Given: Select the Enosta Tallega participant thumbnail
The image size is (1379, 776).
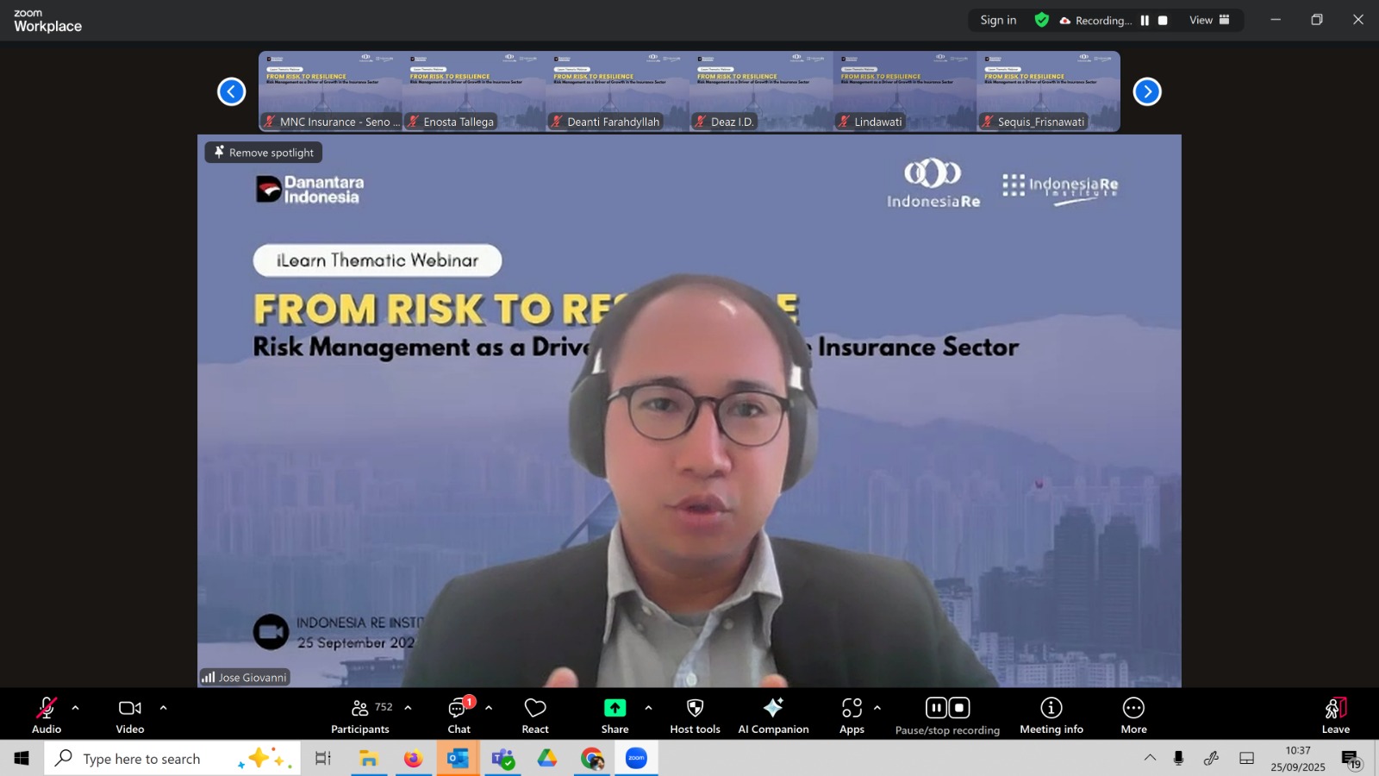Looking at the screenshot, I should tap(473, 91).
